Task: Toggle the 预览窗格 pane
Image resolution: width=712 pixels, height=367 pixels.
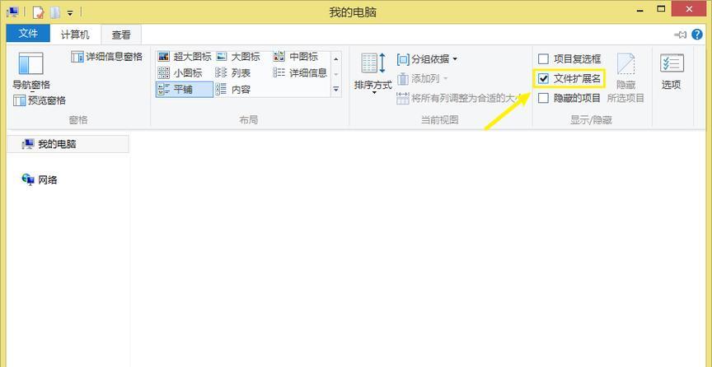Action: point(40,100)
